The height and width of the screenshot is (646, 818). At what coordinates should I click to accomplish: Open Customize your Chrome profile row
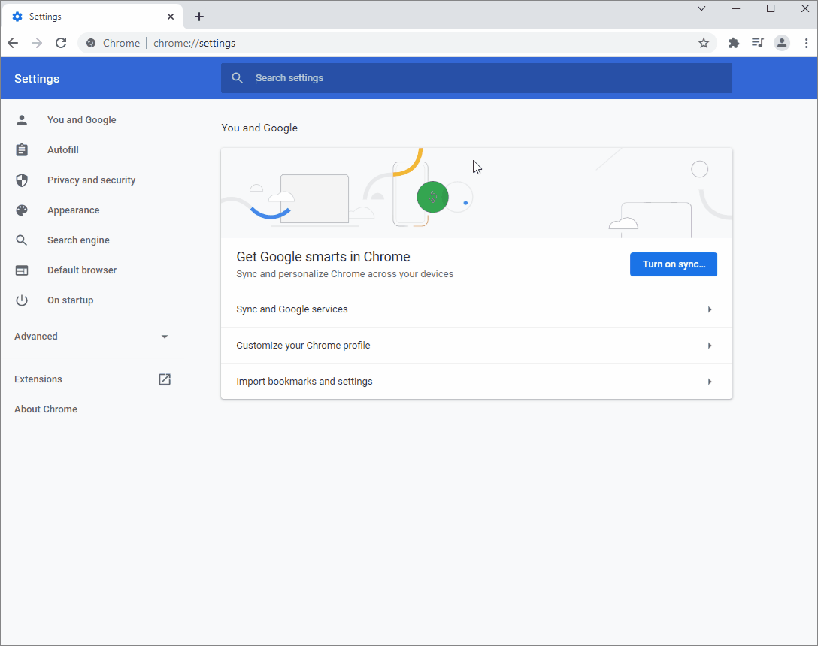(477, 345)
